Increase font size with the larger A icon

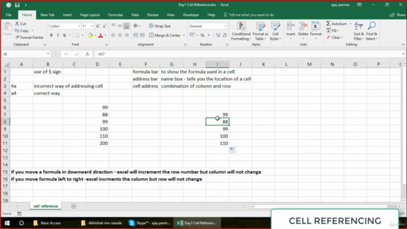point(98,26)
